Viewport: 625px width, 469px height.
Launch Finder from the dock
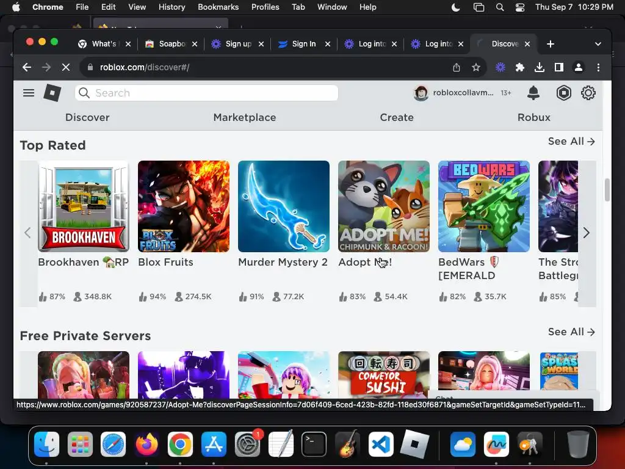tap(46, 444)
